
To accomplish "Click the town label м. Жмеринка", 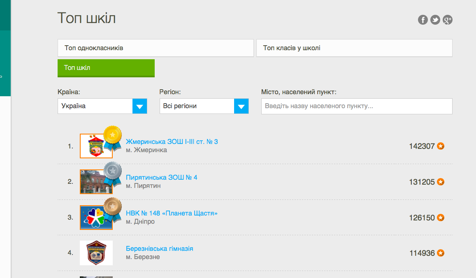I will point(146,150).
